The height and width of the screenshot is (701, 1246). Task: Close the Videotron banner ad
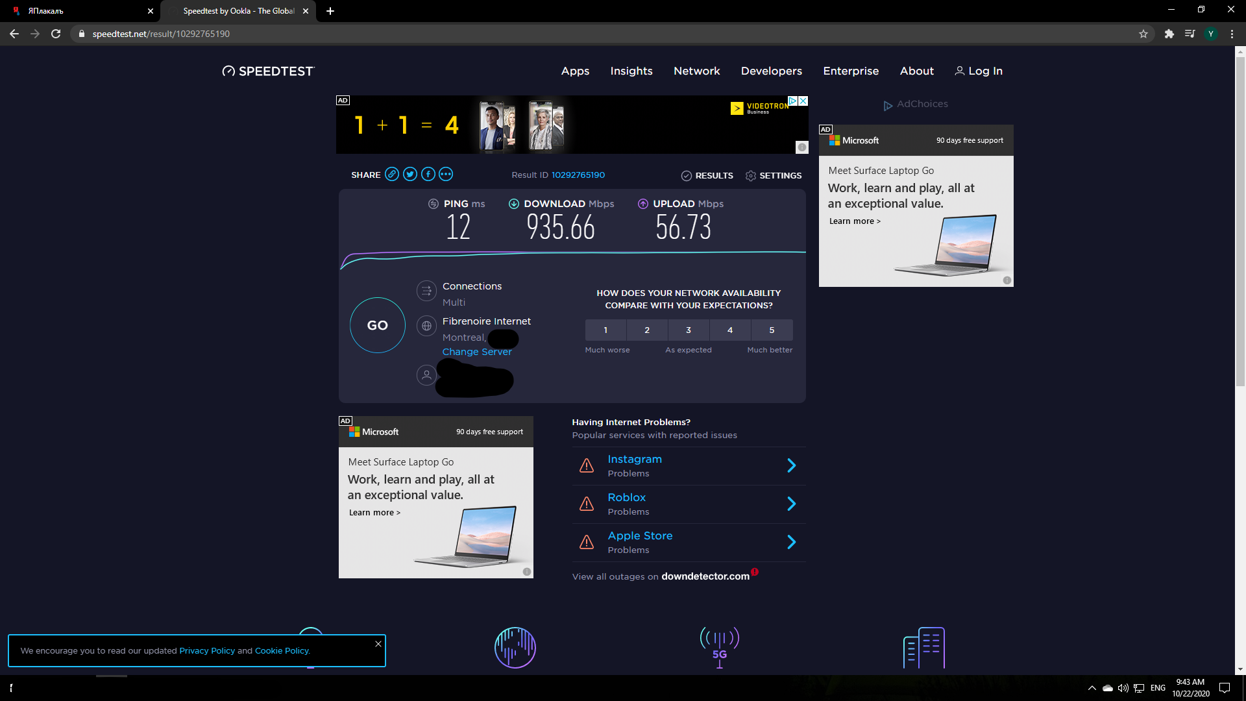point(803,101)
